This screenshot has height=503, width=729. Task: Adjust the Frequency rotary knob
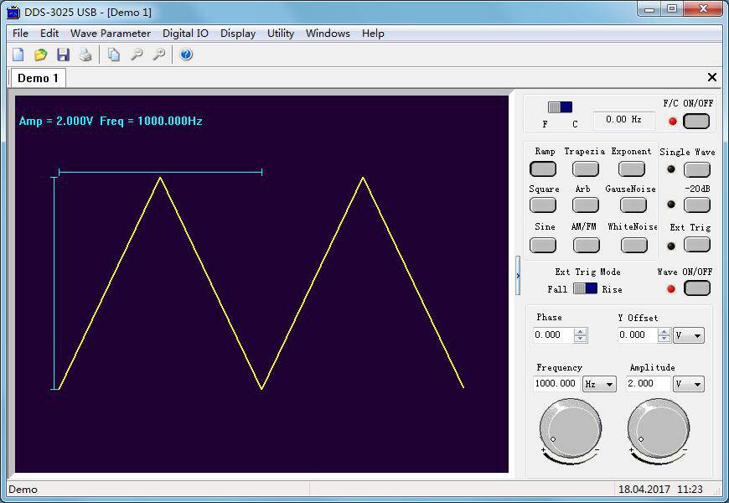570,429
